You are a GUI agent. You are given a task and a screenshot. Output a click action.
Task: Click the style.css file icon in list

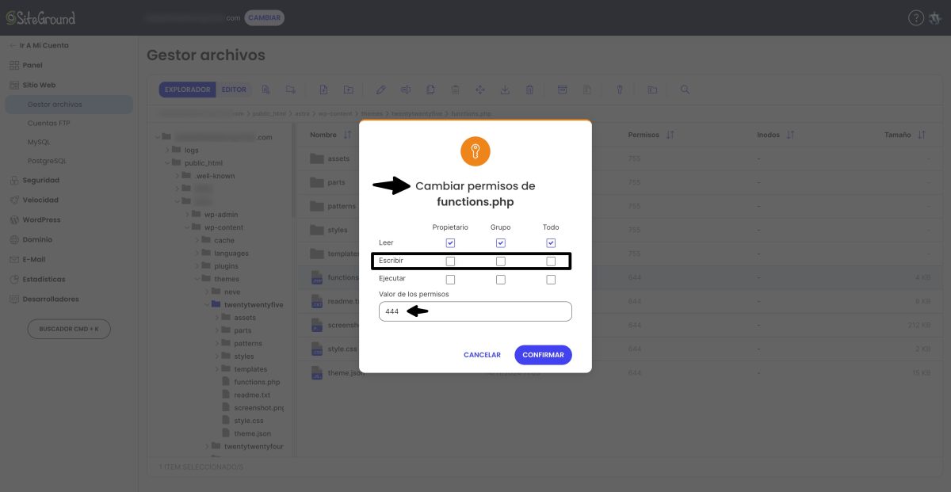point(317,349)
